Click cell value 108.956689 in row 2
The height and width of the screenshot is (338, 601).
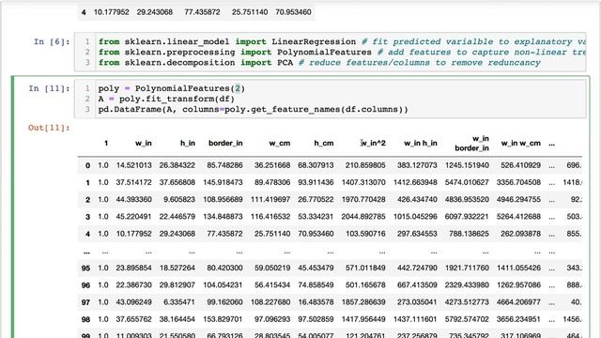pos(223,200)
